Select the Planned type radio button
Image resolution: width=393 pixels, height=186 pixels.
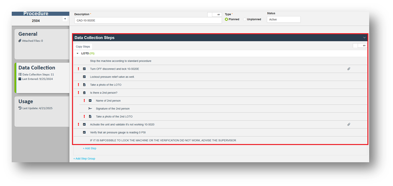click(x=227, y=19)
